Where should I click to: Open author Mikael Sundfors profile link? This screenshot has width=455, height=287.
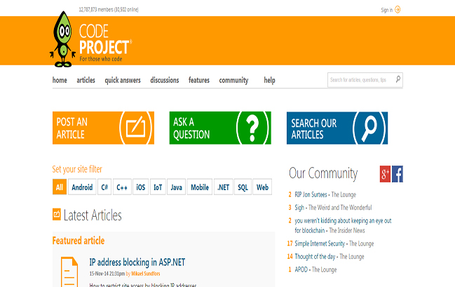pyautogui.click(x=146, y=274)
